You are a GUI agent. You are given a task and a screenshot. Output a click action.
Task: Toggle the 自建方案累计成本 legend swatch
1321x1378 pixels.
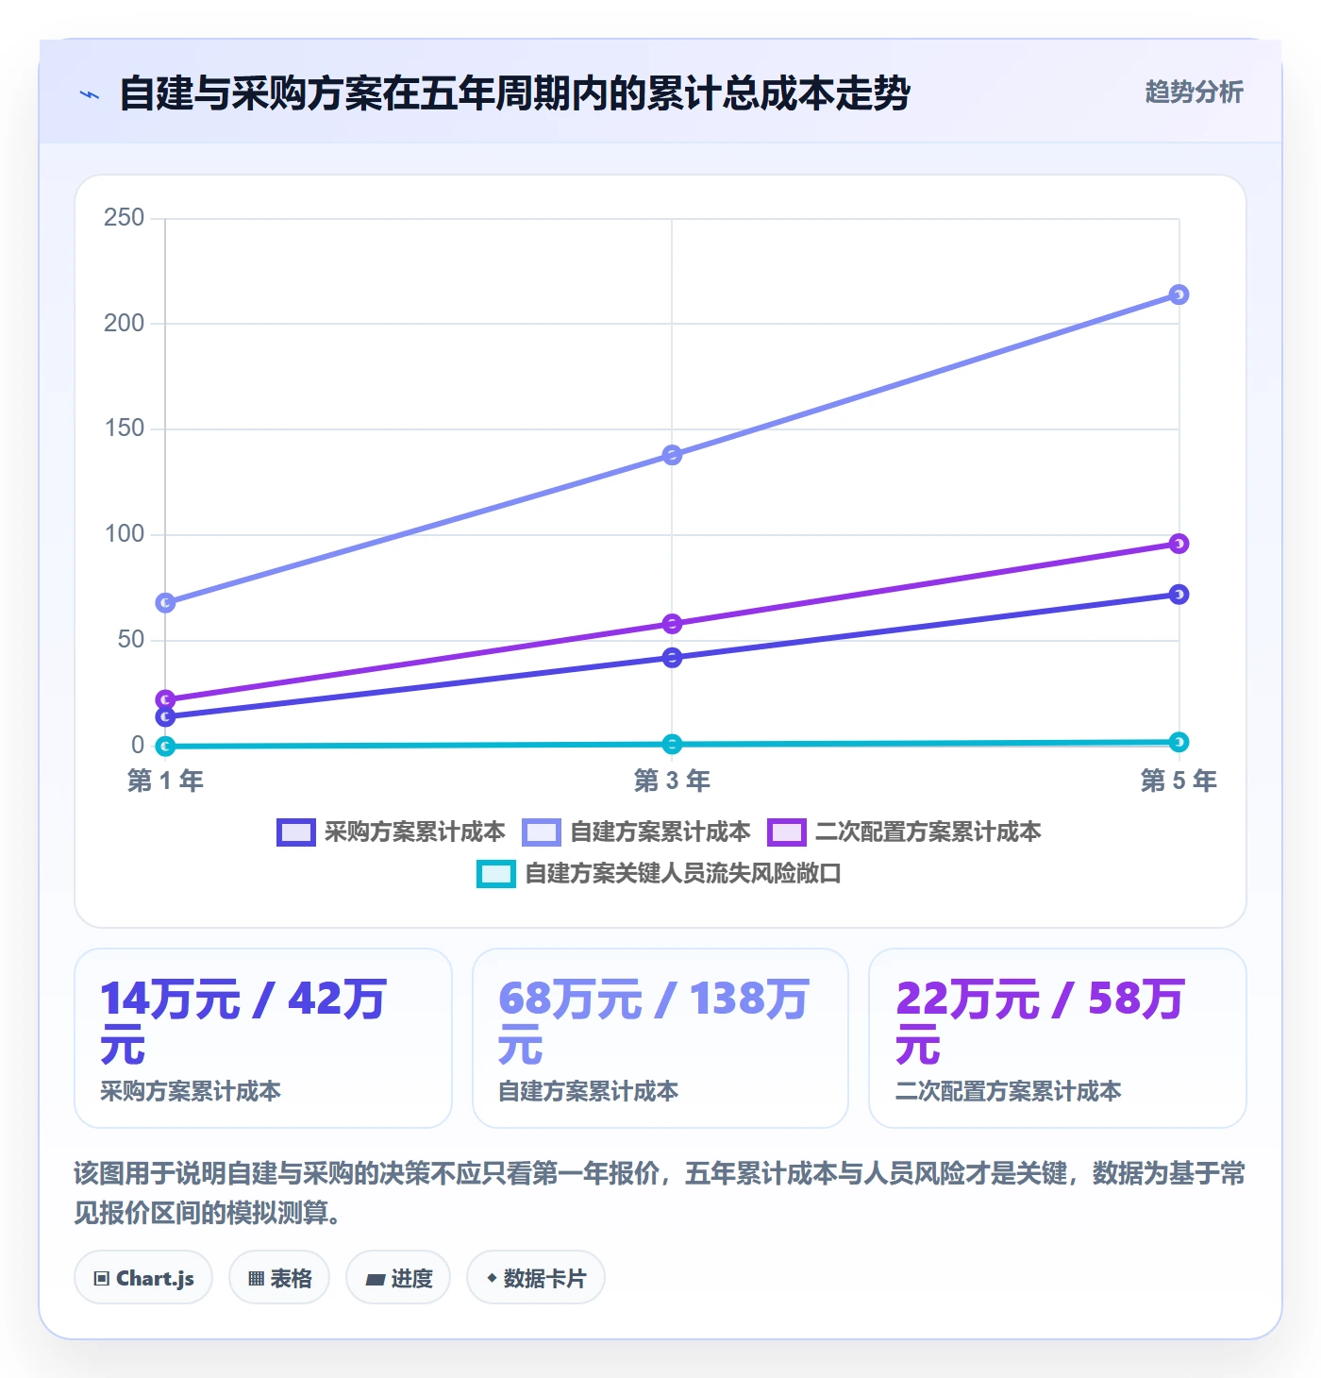(x=542, y=832)
